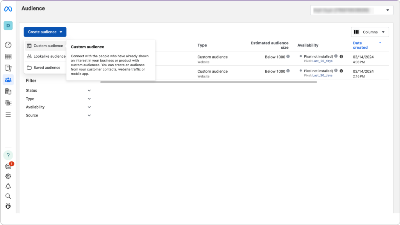
Task: Click the Meta logo in the sidebar
Action: [x=8, y=9]
